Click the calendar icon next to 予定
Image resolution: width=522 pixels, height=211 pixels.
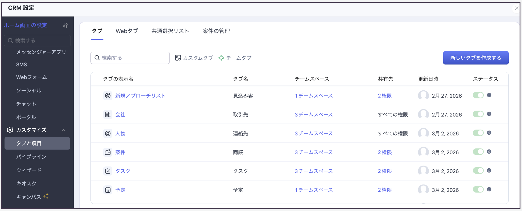click(108, 190)
